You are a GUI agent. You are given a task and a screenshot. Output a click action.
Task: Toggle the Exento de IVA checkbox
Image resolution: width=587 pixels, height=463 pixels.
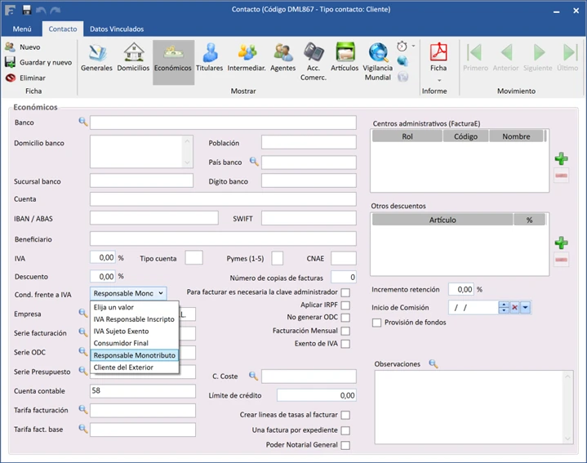tap(345, 344)
